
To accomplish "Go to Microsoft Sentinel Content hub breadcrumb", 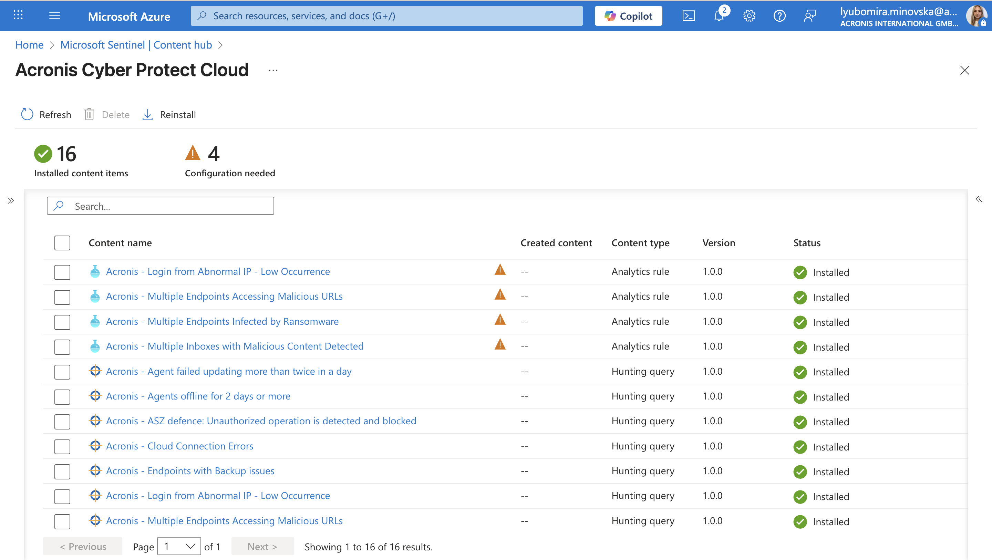I will [x=136, y=45].
